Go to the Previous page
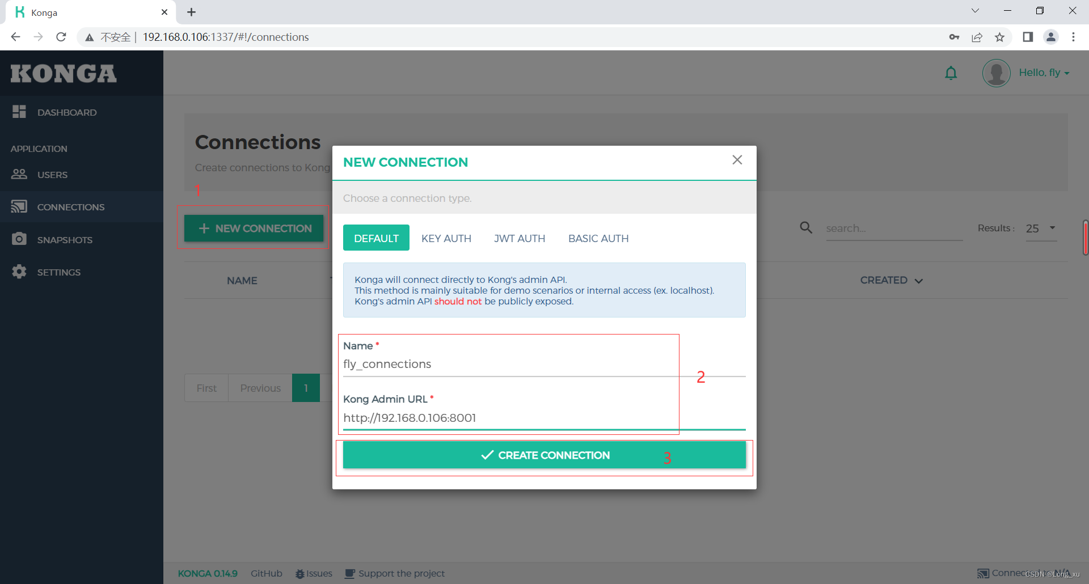This screenshot has height=584, width=1089. (260, 388)
